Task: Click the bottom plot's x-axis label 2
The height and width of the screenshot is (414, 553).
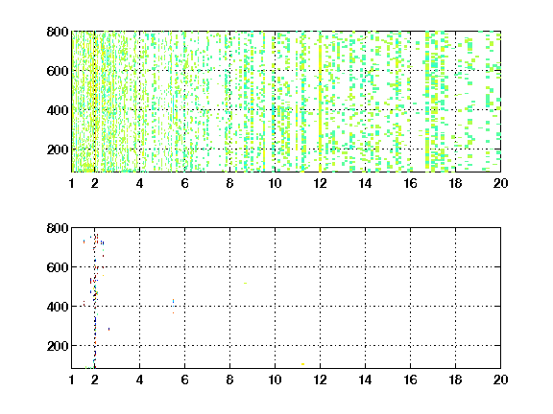Action: point(94,379)
